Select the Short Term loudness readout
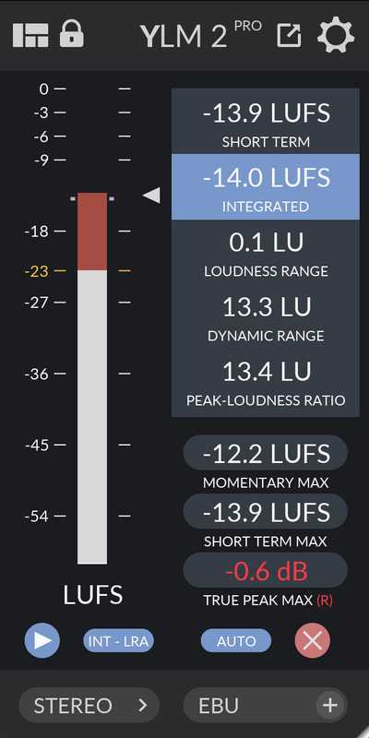369x738 pixels. (266, 122)
